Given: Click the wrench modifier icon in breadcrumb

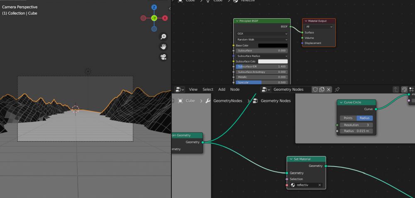Looking at the screenshot, I should pos(208,101).
